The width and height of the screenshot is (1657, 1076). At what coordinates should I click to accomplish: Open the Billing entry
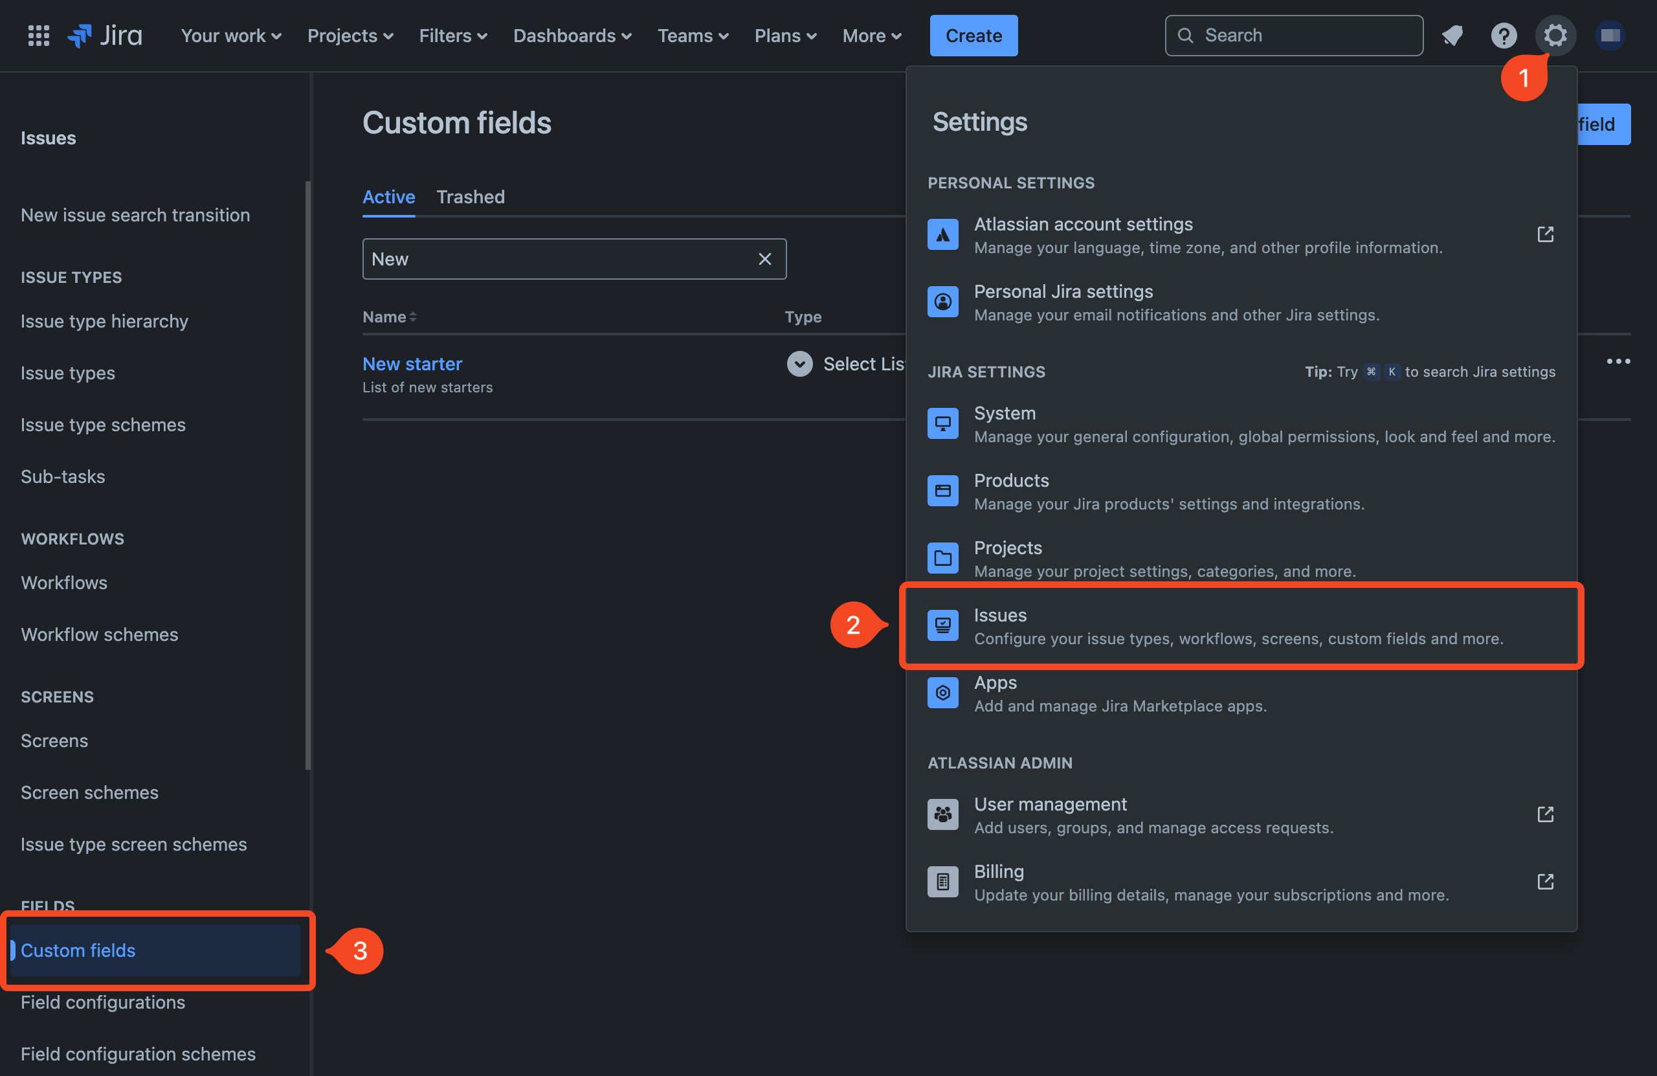(x=1241, y=882)
